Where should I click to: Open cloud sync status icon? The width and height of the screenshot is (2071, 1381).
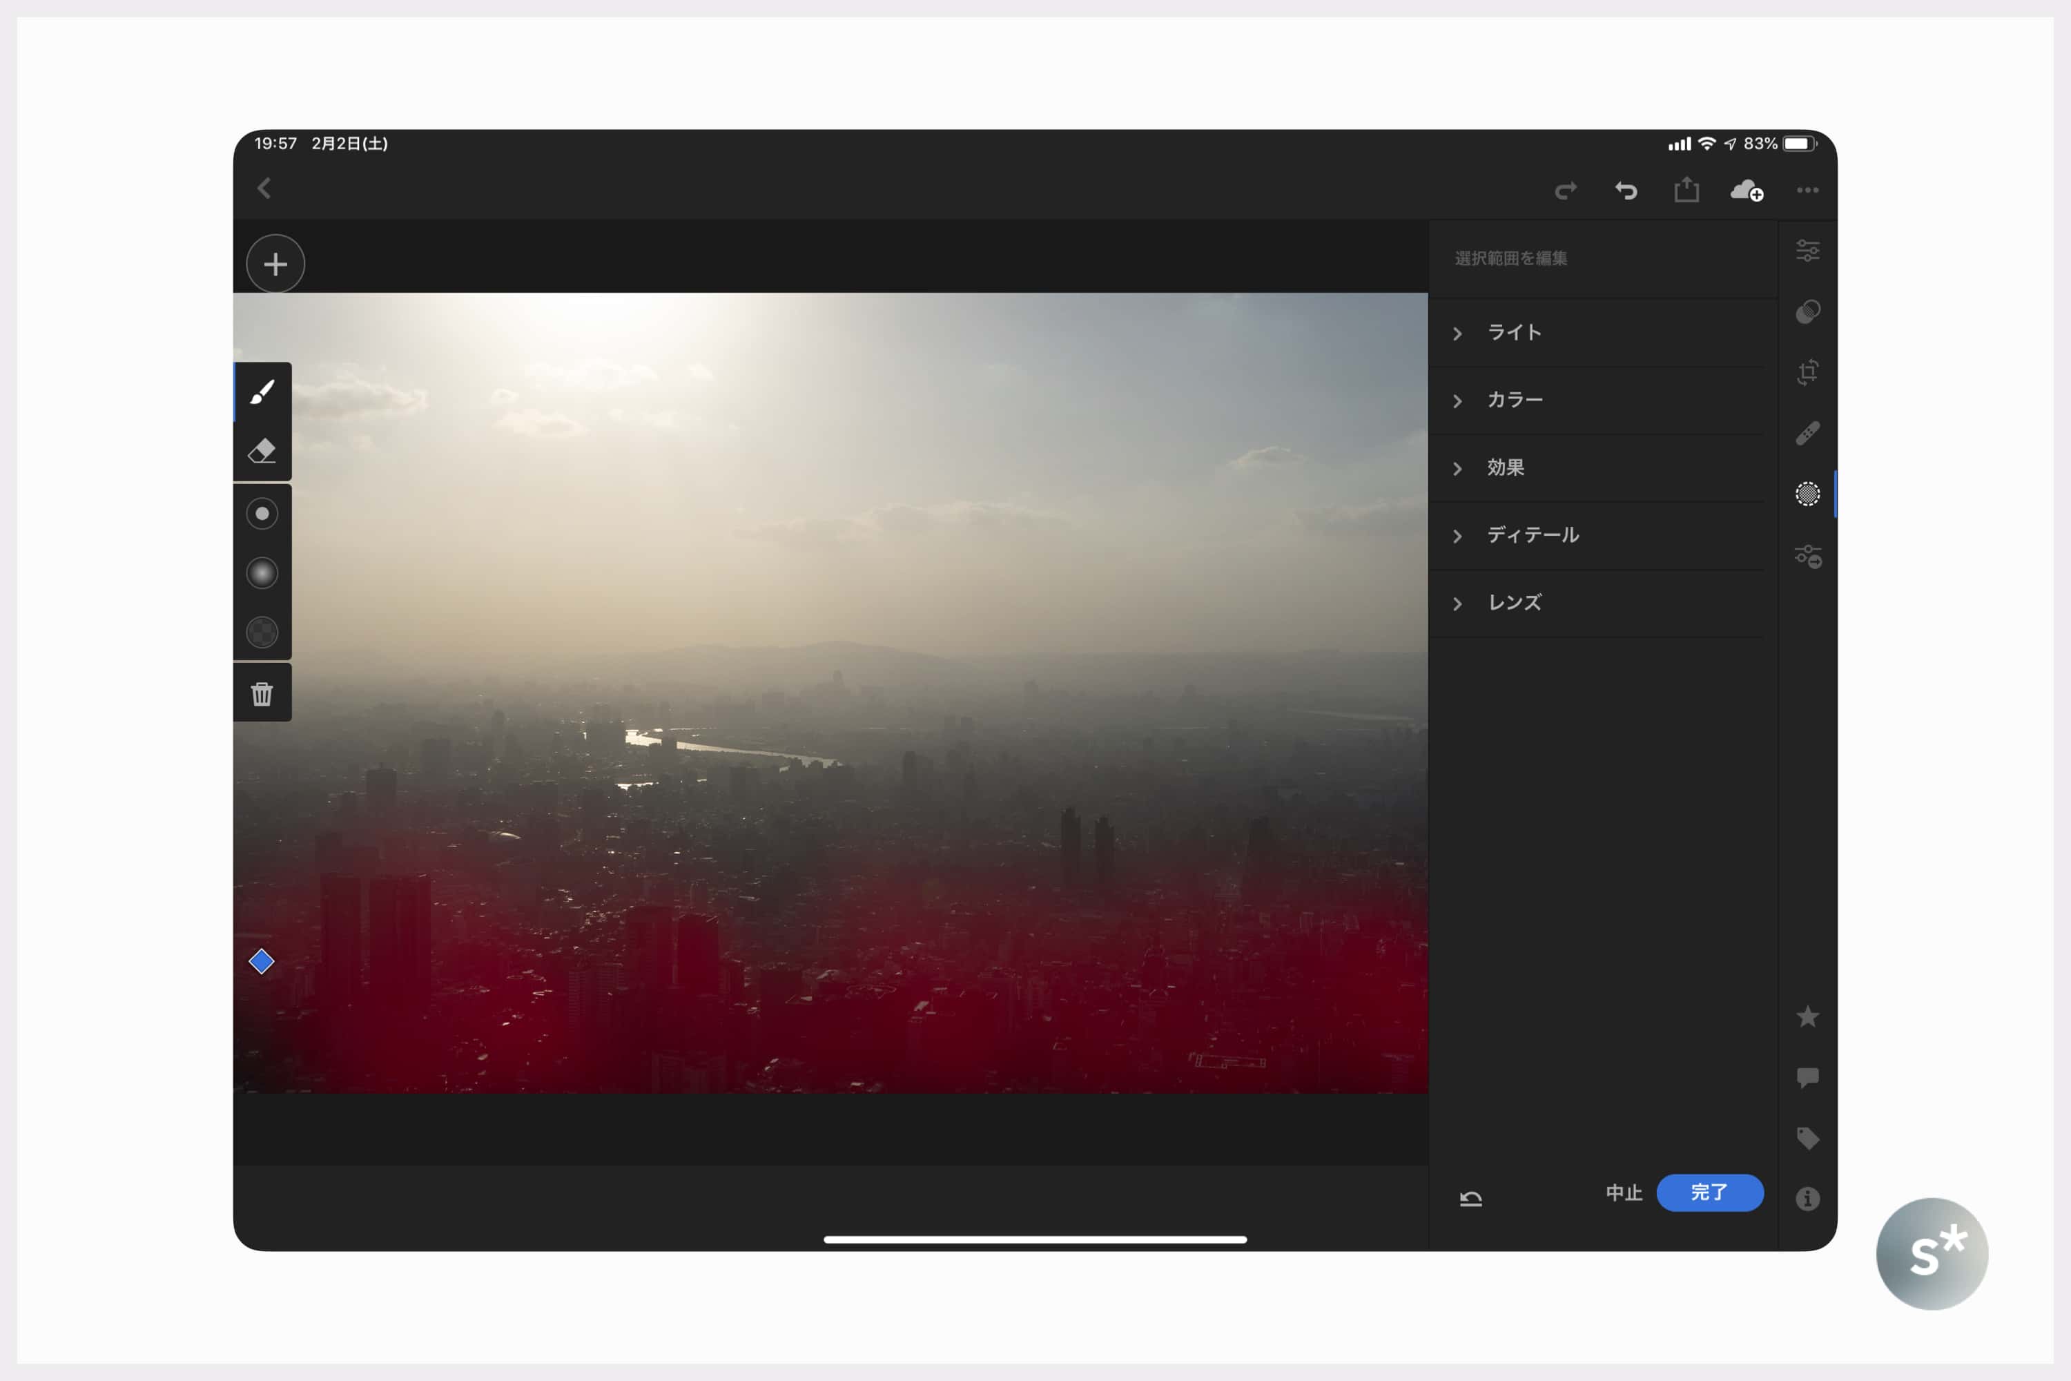pos(1746,191)
